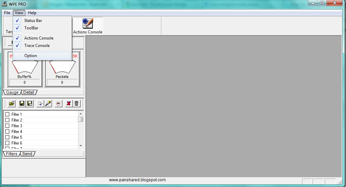Click the red X filter icon
Image resolution: width=346 pixels, height=187 pixels.
pyautogui.click(x=69, y=103)
